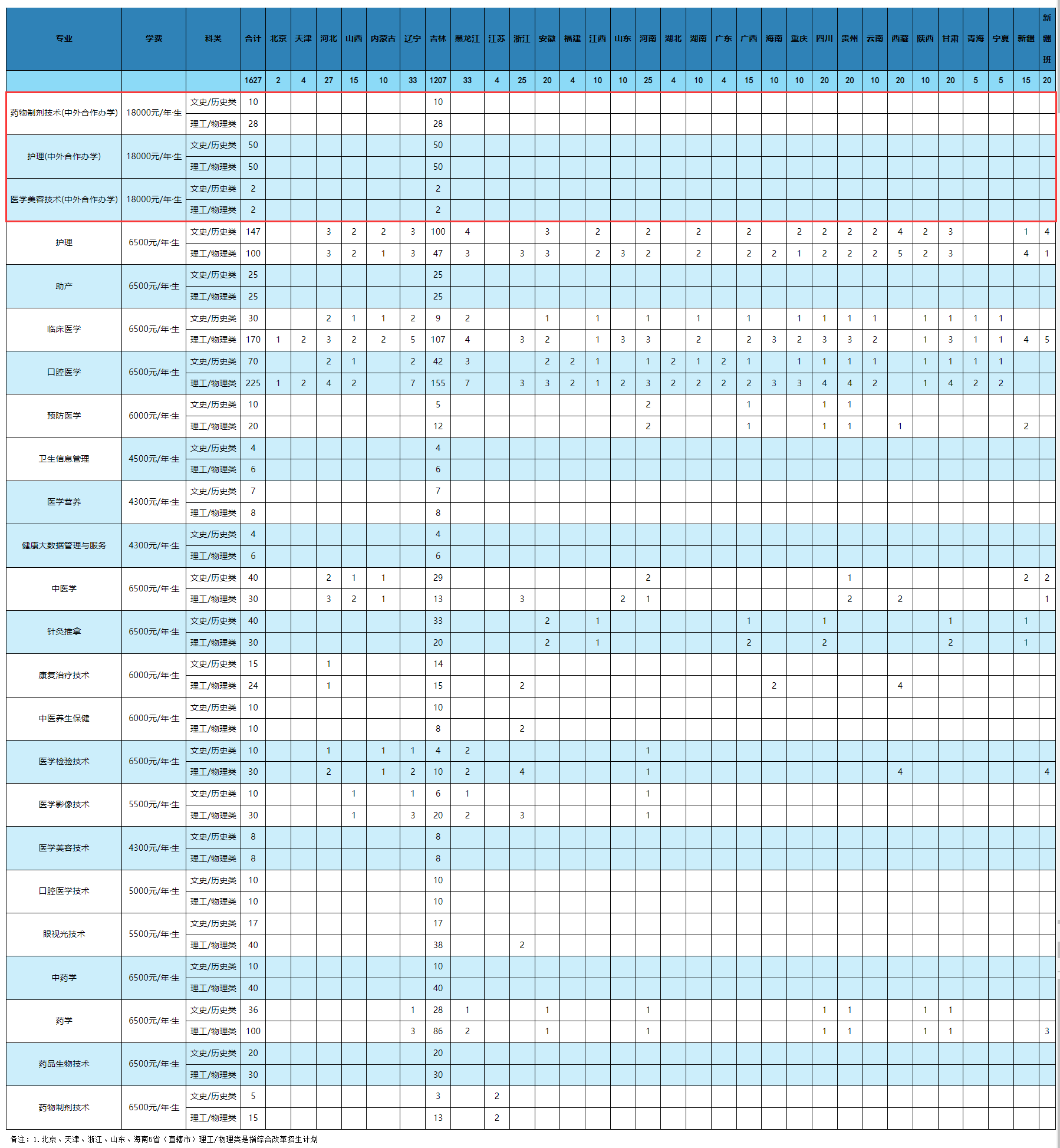Select the 内蒙古 column header
The image size is (1060, 1148).
(383, 39)
